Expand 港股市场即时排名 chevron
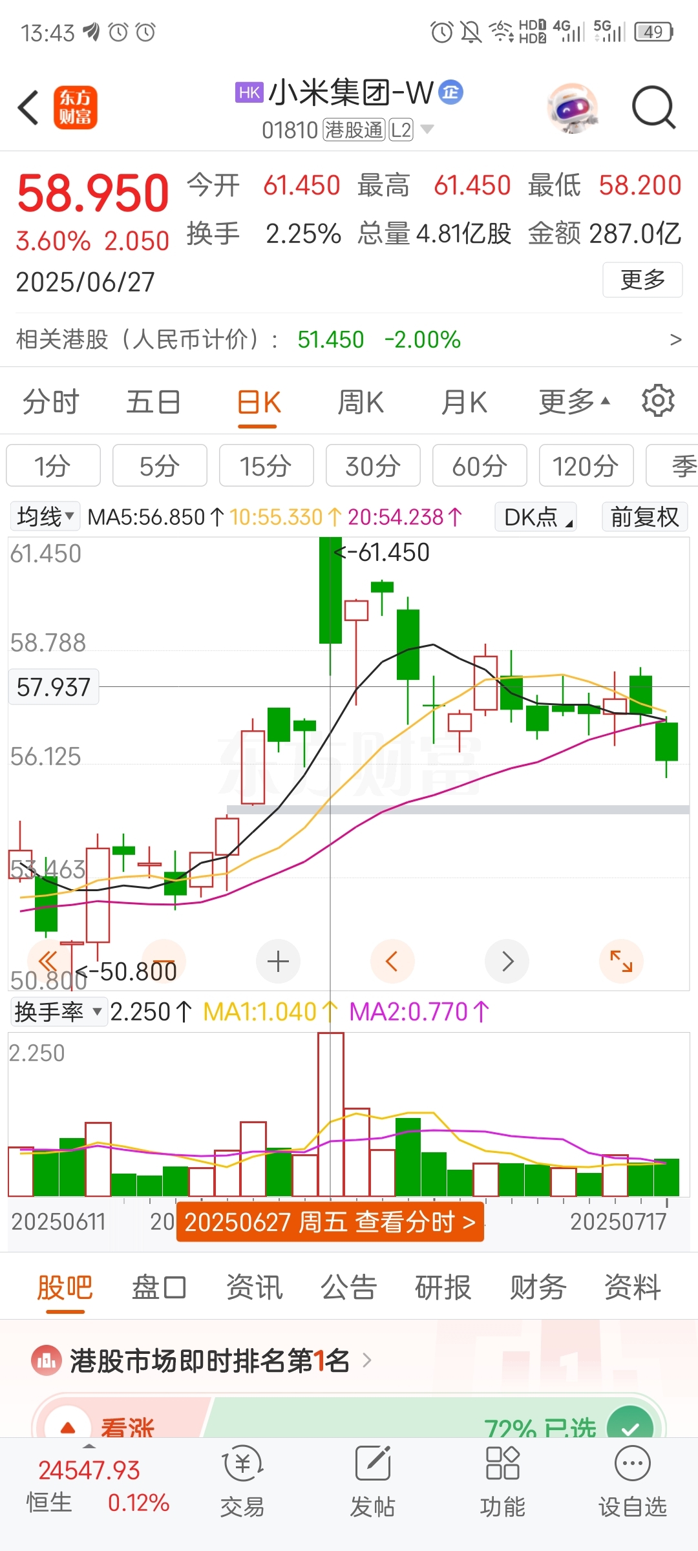The width and height of the screenshot is (698, 1551). (x=367, y=1360)
